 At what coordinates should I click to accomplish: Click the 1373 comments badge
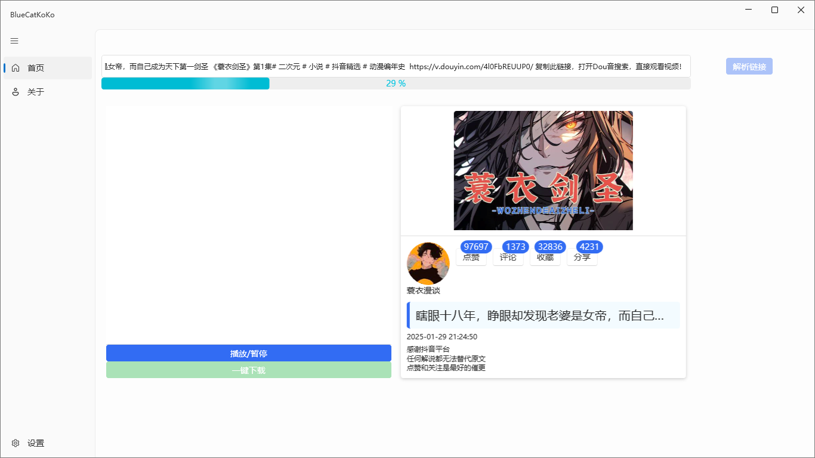(x=515, y=247)
